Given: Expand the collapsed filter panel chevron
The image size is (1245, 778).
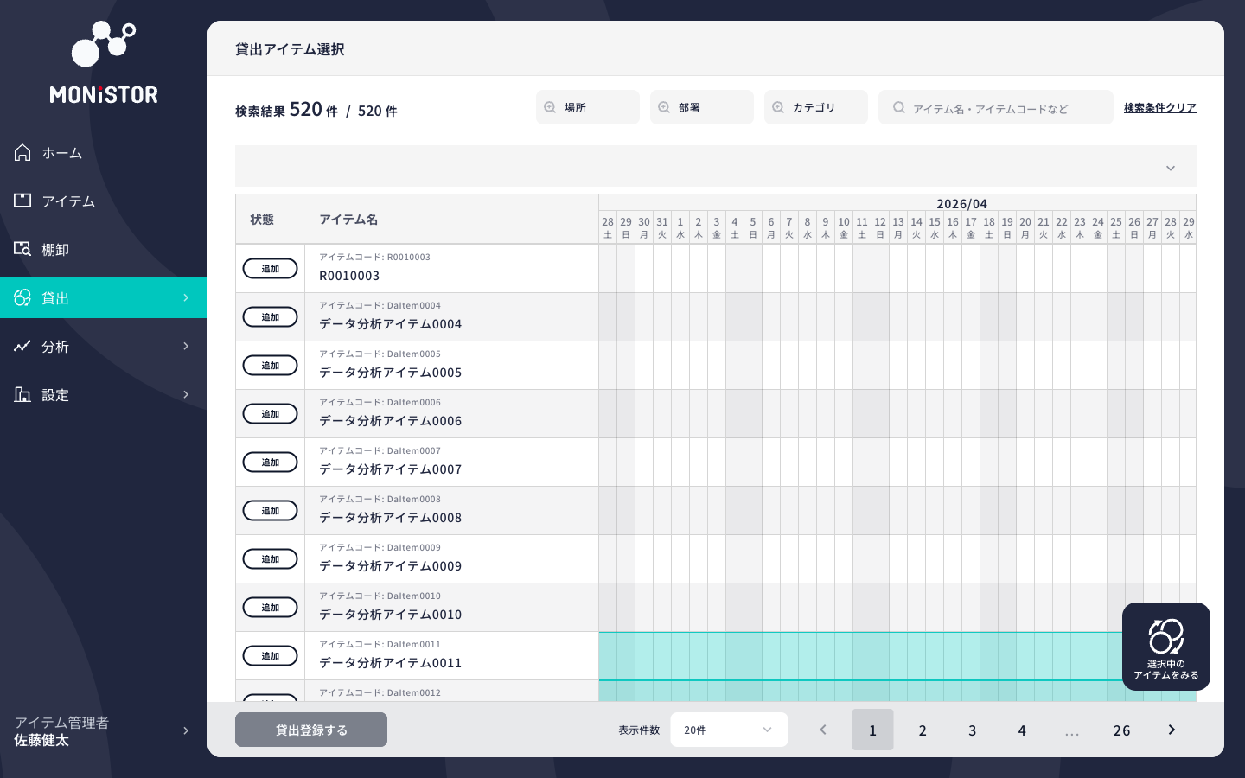Looking at the screenshot, I should click(x=1170, y=168).
